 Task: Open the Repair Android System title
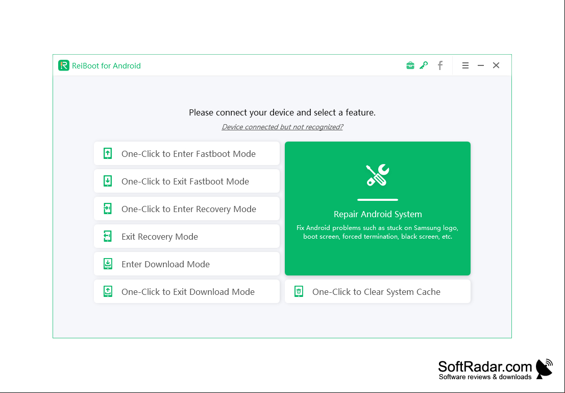(x=378, y=214)
